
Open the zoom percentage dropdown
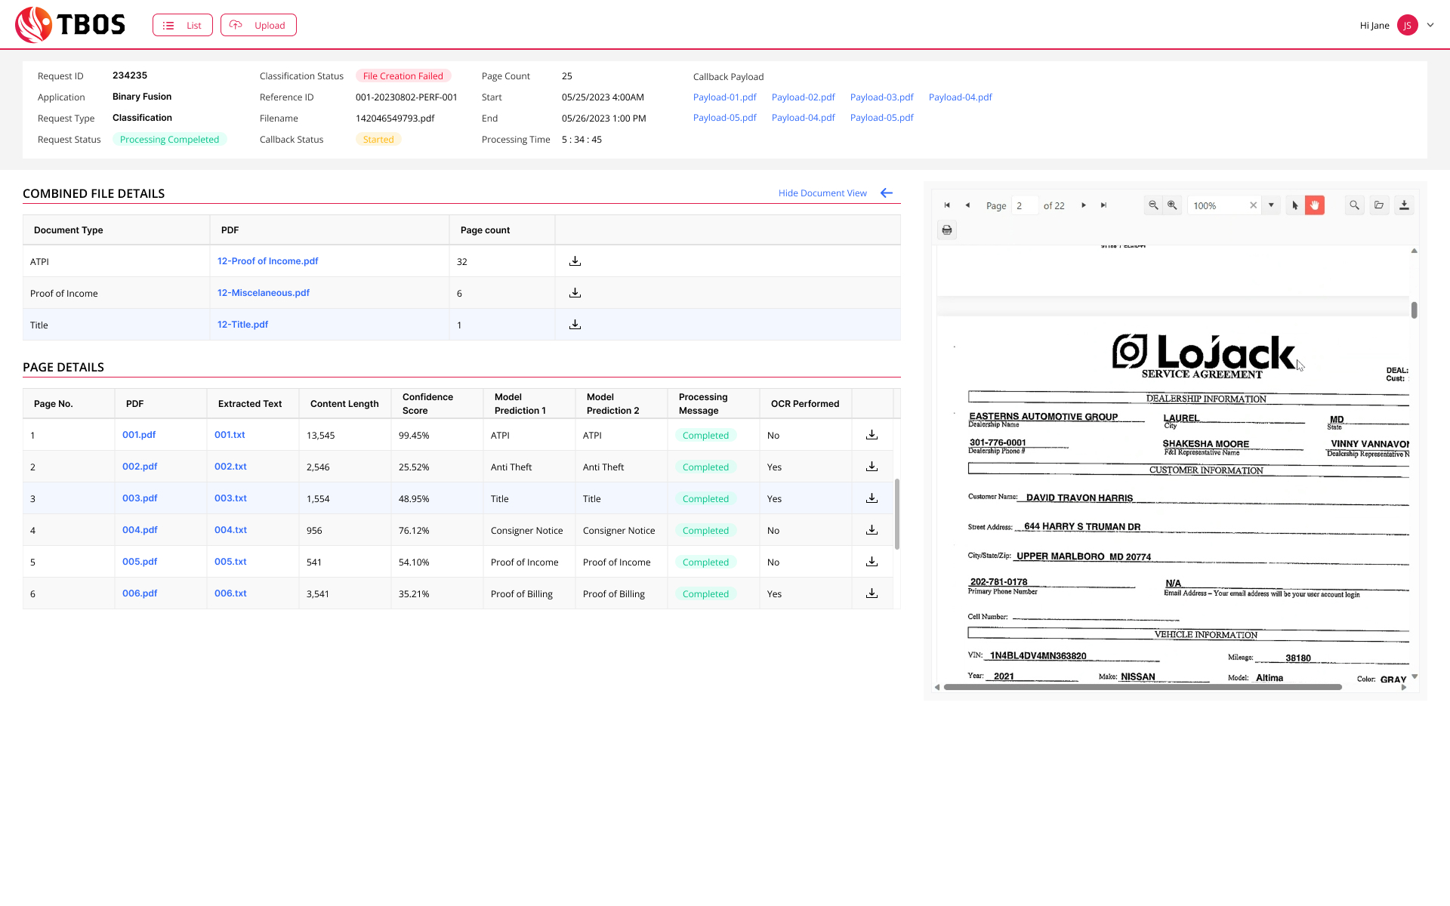tap(1272, 205)
